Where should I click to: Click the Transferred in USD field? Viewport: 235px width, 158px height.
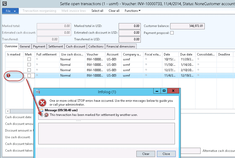point(130,40)
